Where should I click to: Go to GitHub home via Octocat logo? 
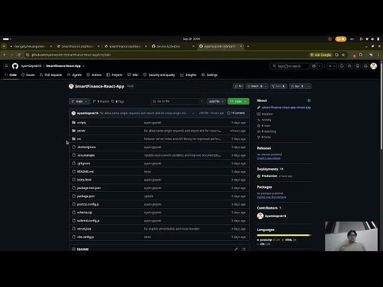(x=15, y=66)
